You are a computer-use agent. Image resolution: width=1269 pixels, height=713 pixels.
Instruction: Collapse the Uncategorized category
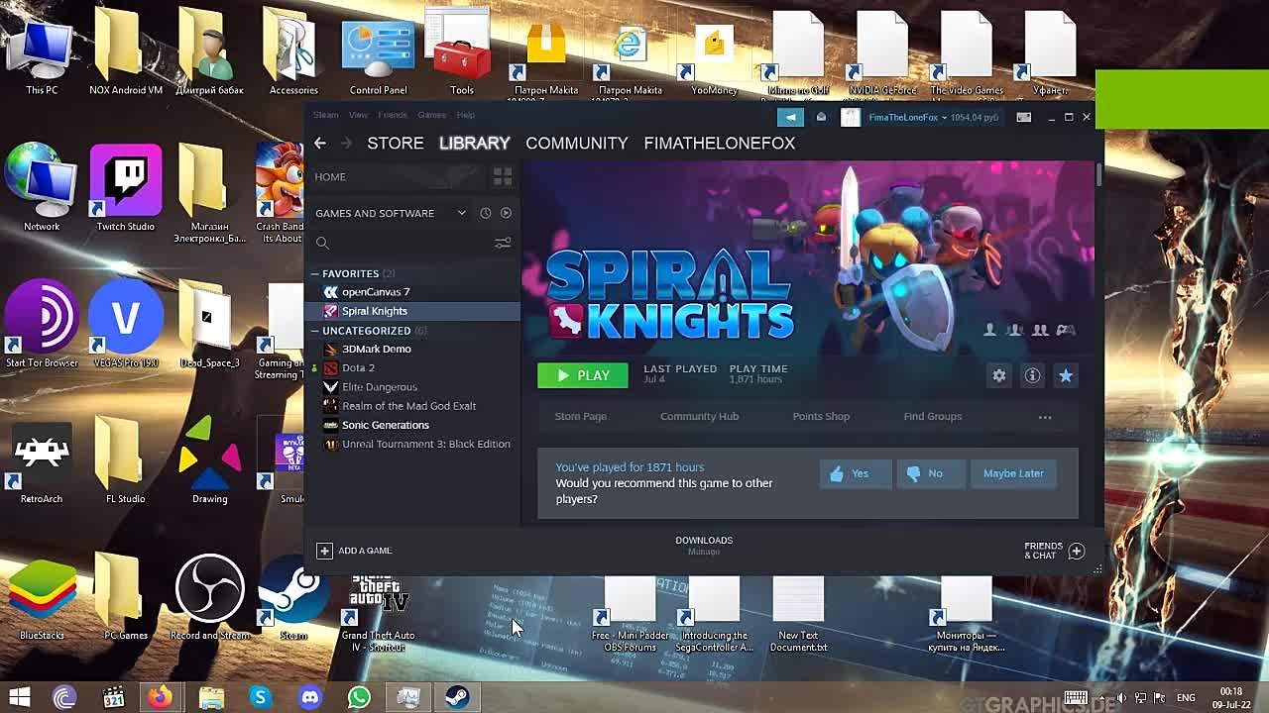(x=314, y=331)
